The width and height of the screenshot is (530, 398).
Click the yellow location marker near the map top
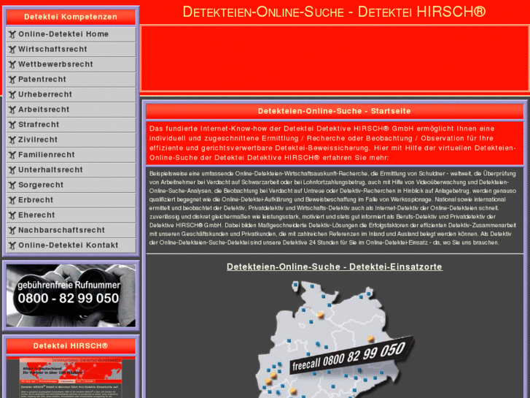(320, 315)
